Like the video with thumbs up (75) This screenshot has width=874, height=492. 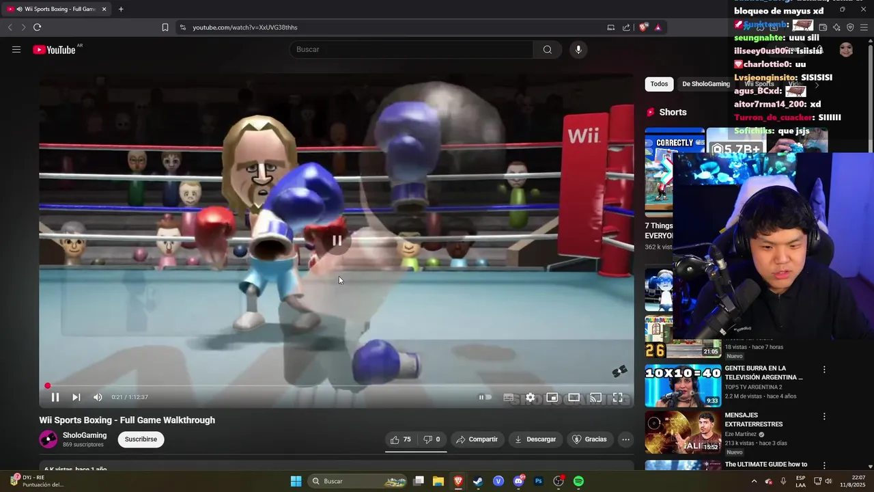click(x=401, y=439)
